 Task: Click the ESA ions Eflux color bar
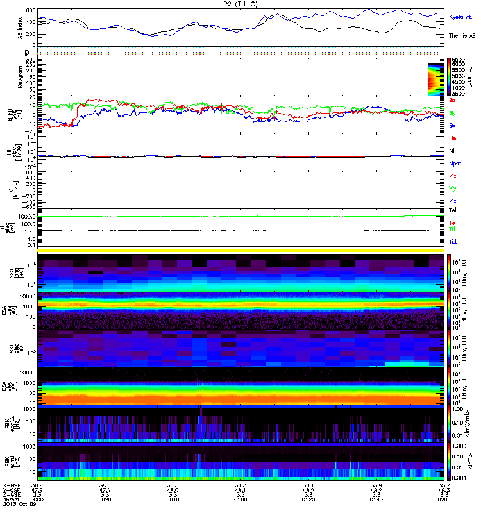point(449,310)
